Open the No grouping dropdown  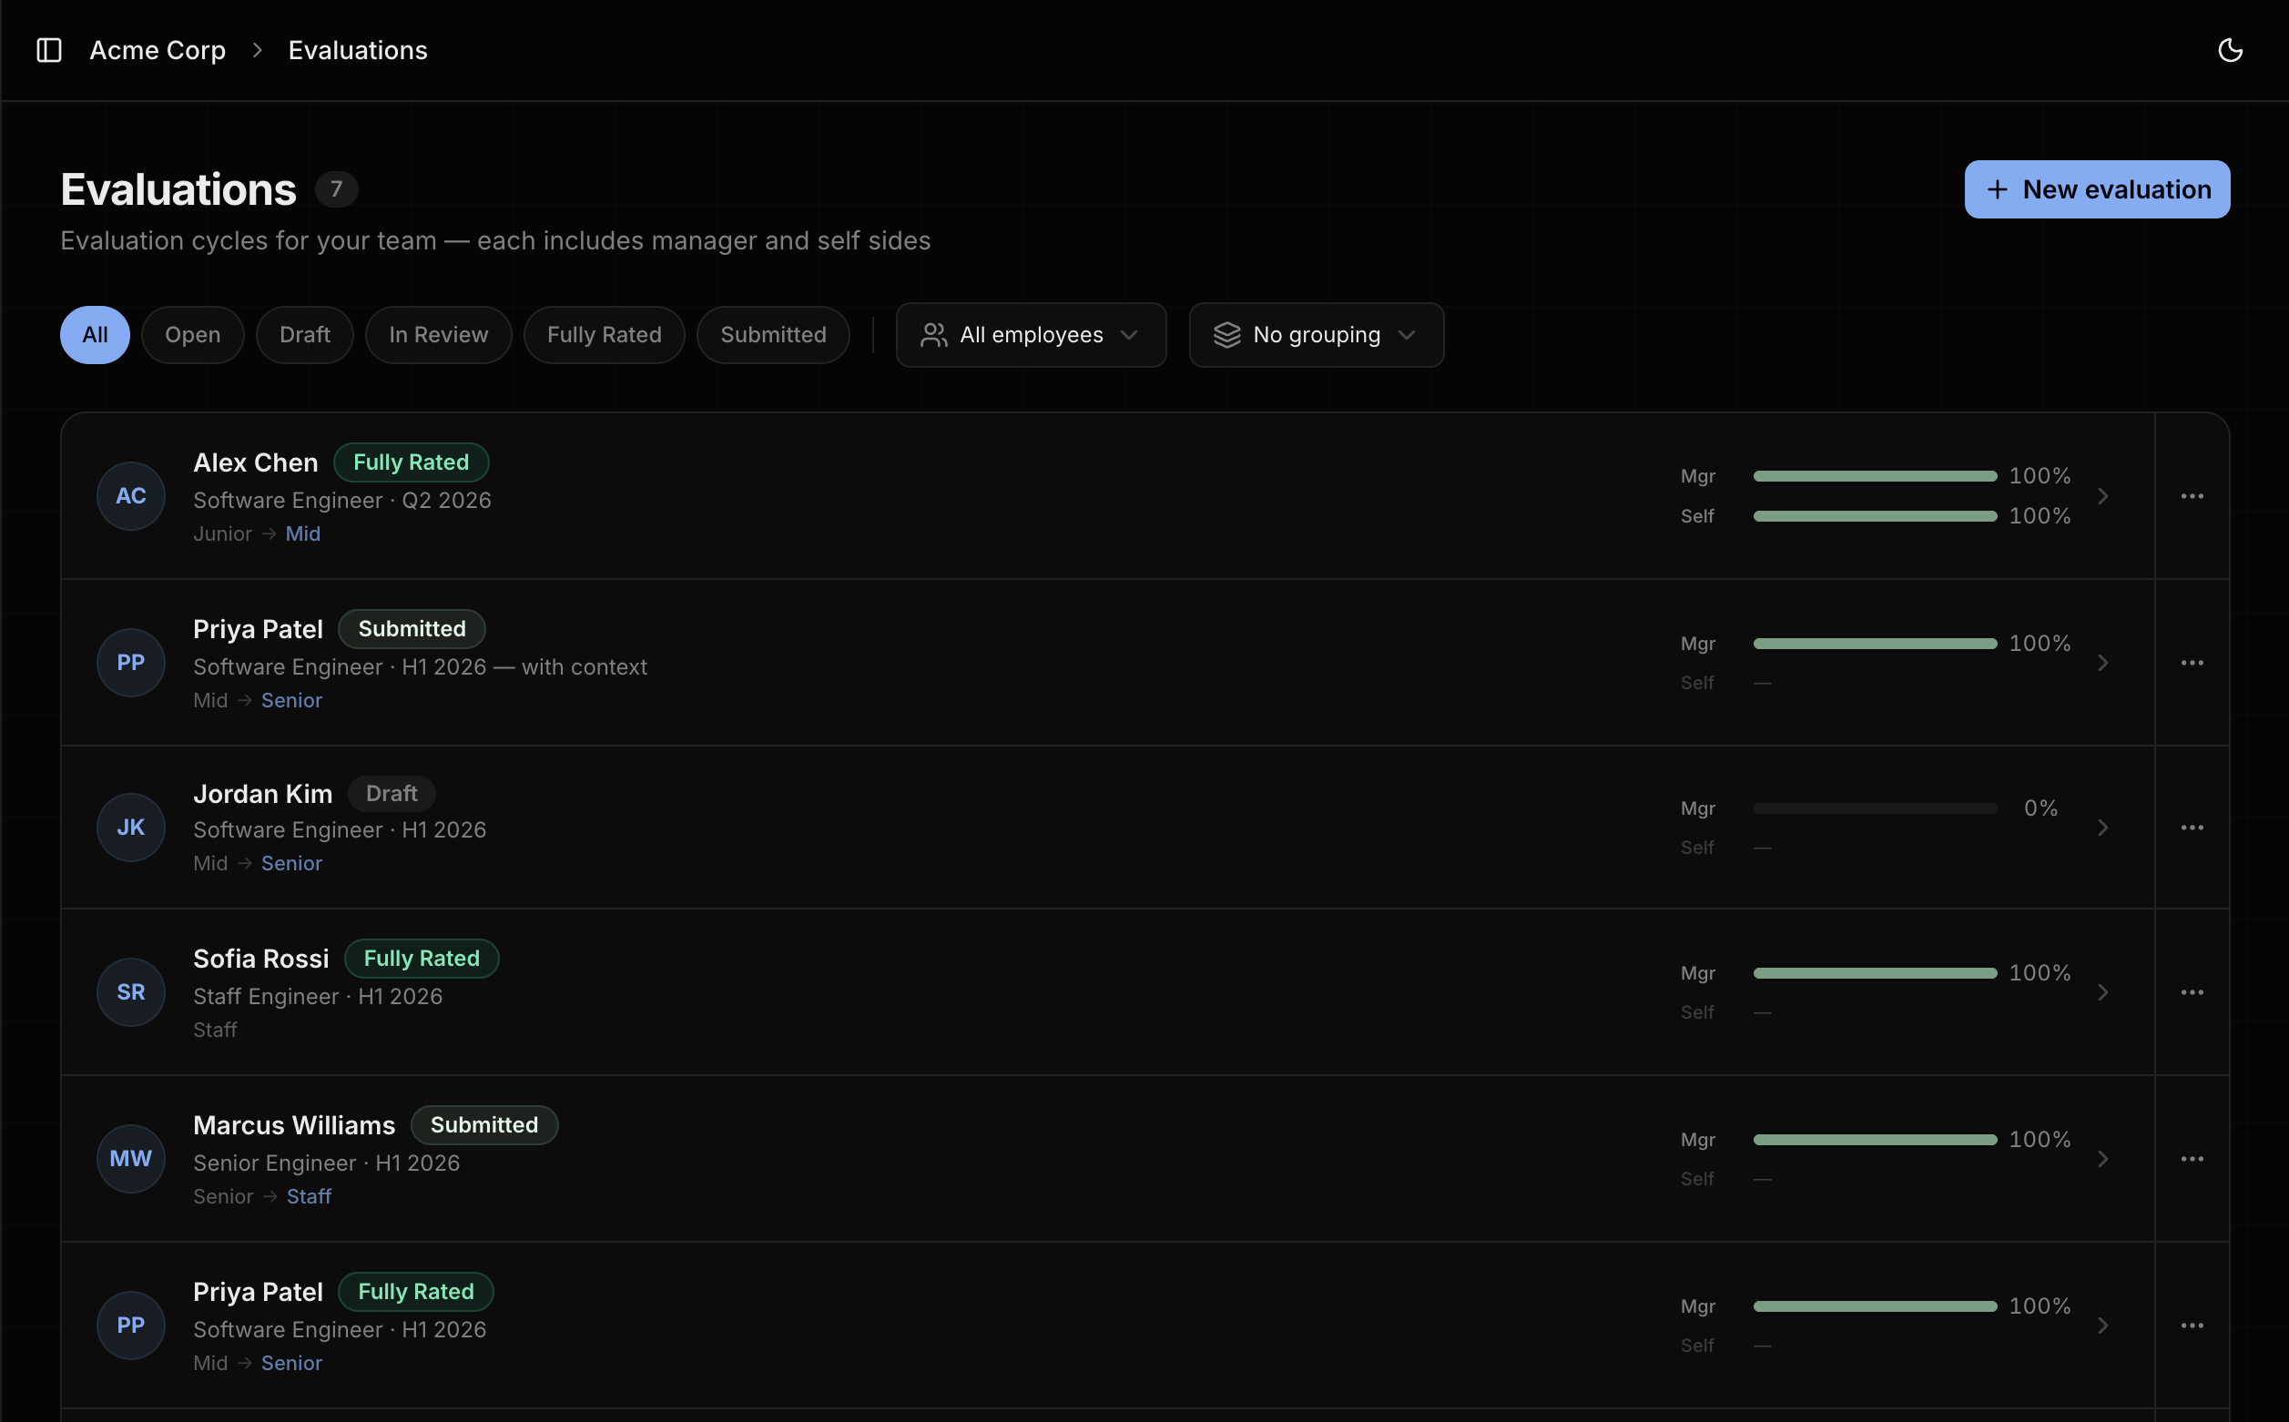[1316, 335]
